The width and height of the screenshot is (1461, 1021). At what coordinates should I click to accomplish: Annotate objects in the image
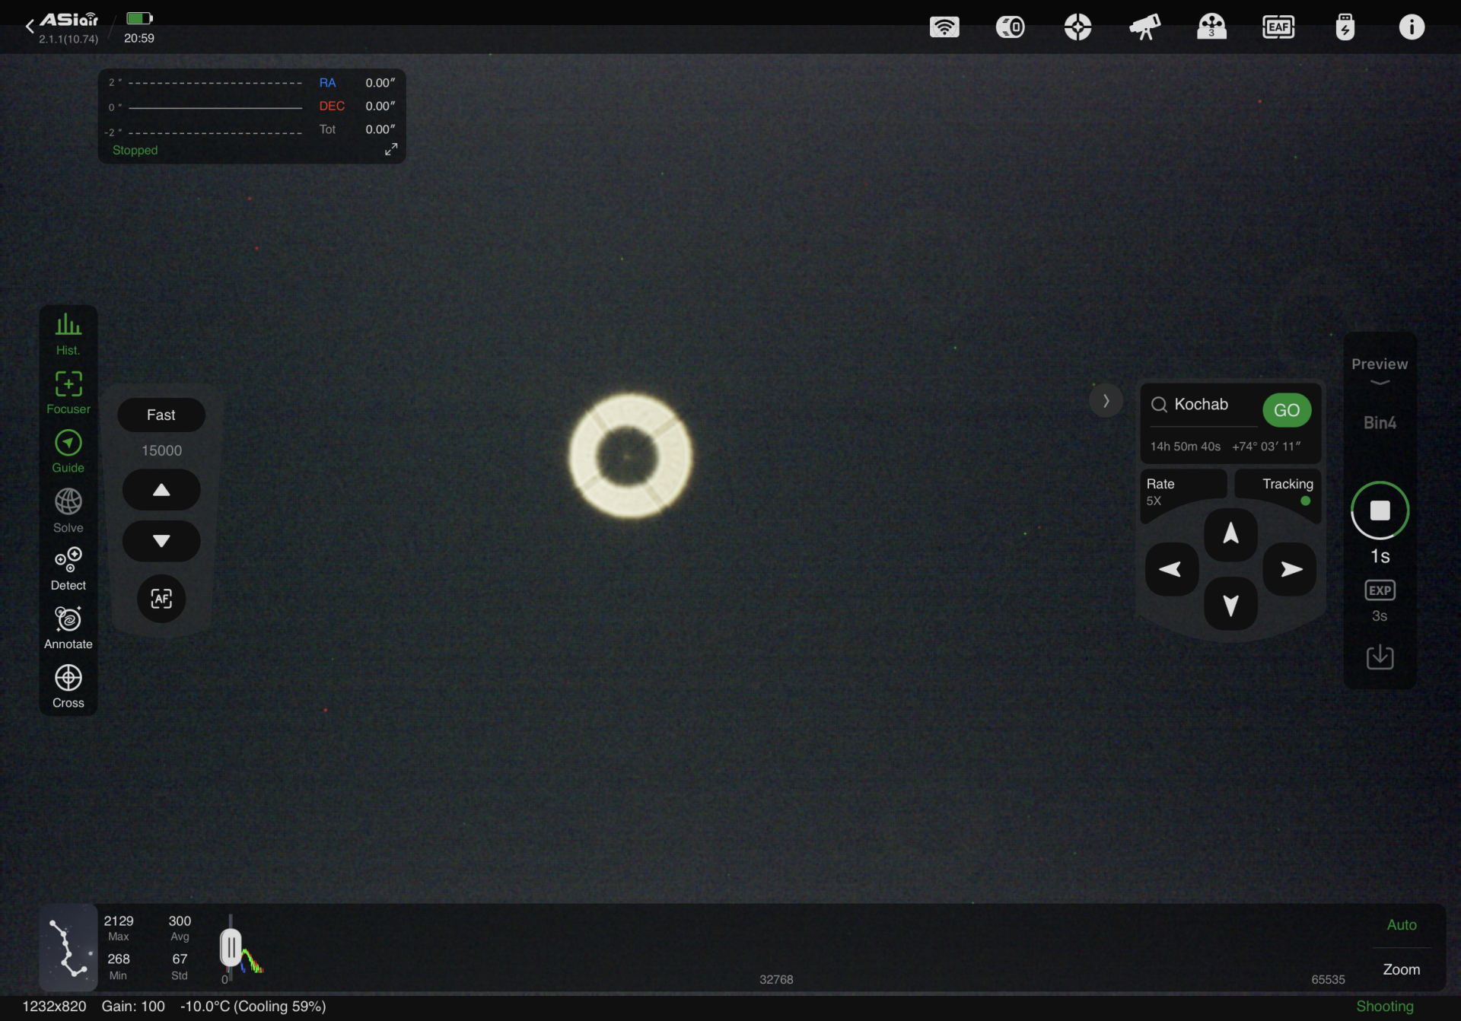click(x=68, y=628)
